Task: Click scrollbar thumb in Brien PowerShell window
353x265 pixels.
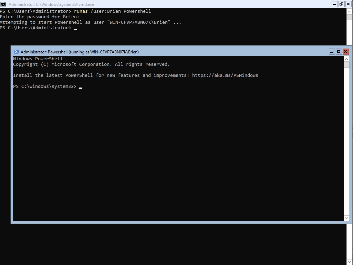Action: tap(346, 65)
